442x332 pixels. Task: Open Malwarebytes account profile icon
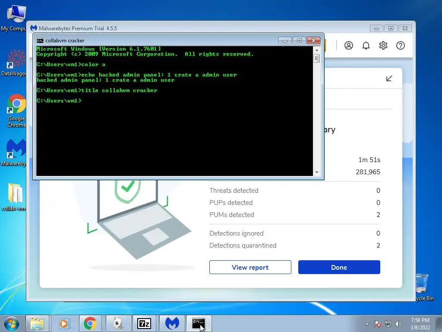[349, 45]
